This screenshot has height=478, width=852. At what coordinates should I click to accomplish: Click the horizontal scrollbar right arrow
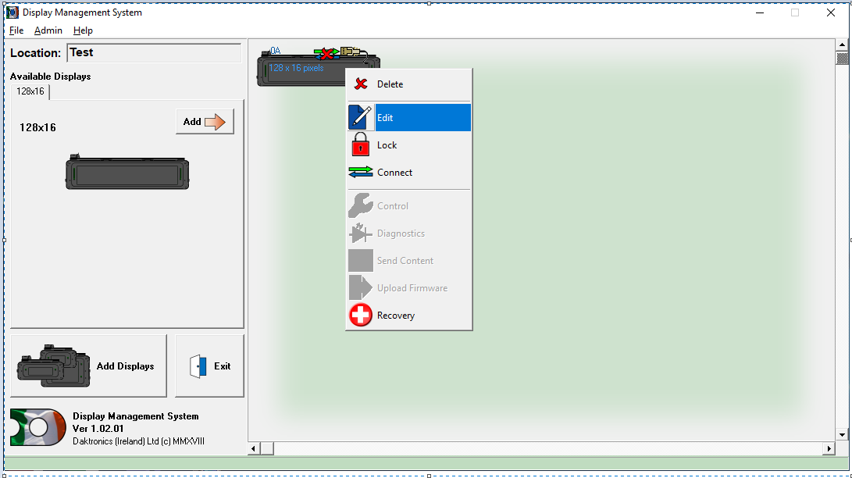829,449
